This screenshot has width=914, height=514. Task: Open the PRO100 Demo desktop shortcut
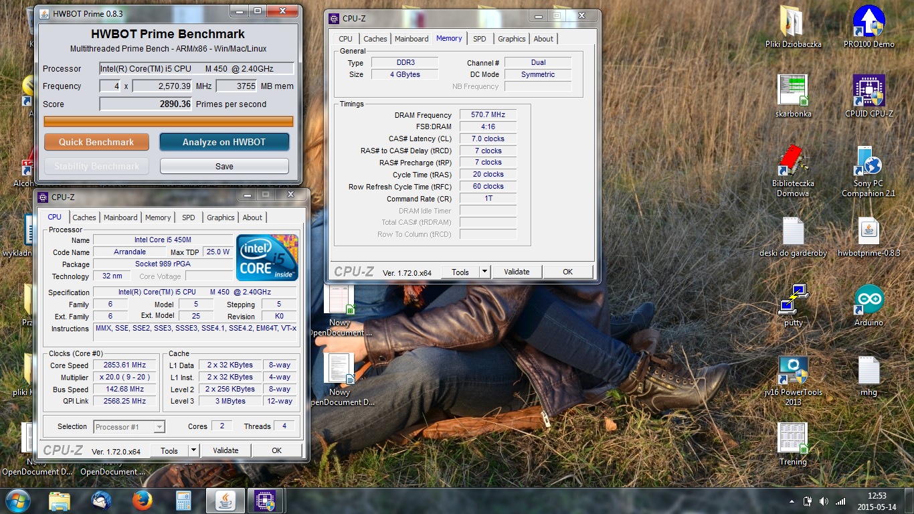[869, 21]
